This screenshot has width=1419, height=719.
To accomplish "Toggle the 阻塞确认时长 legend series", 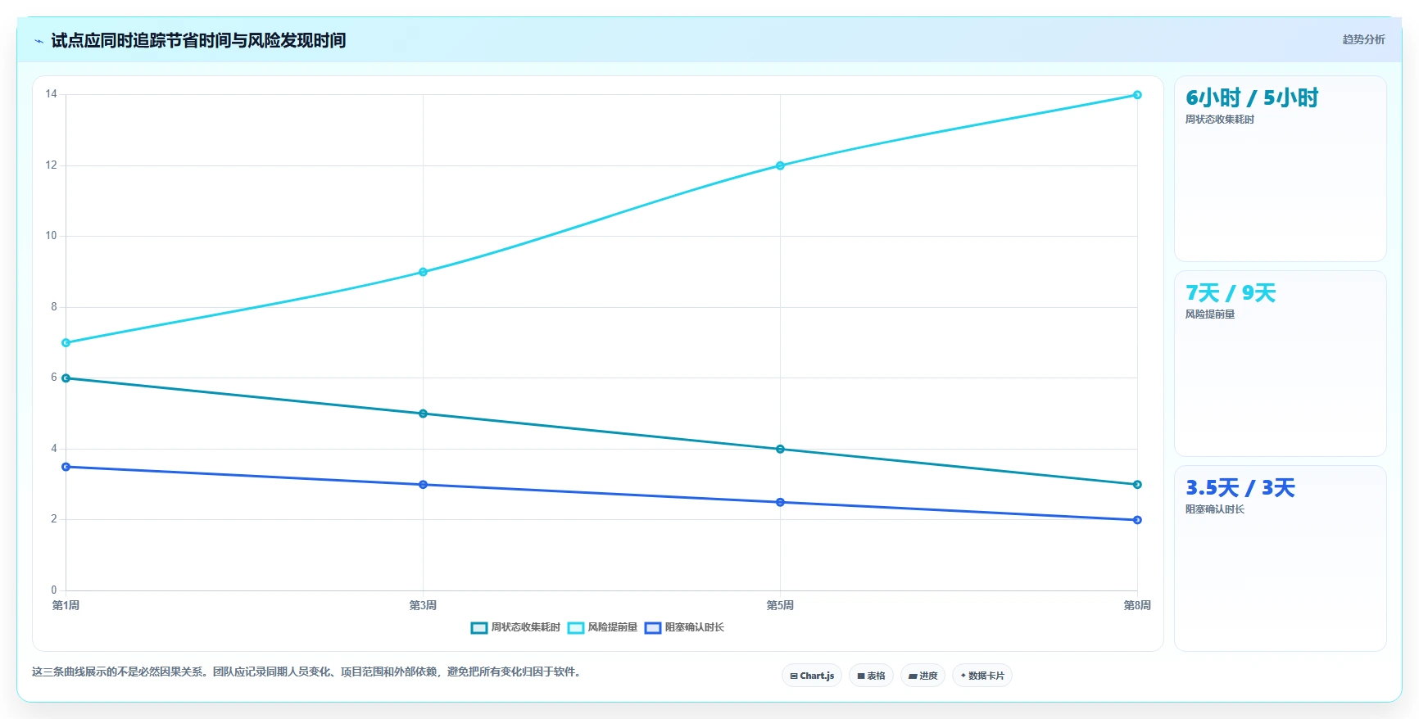I will 684,627.
